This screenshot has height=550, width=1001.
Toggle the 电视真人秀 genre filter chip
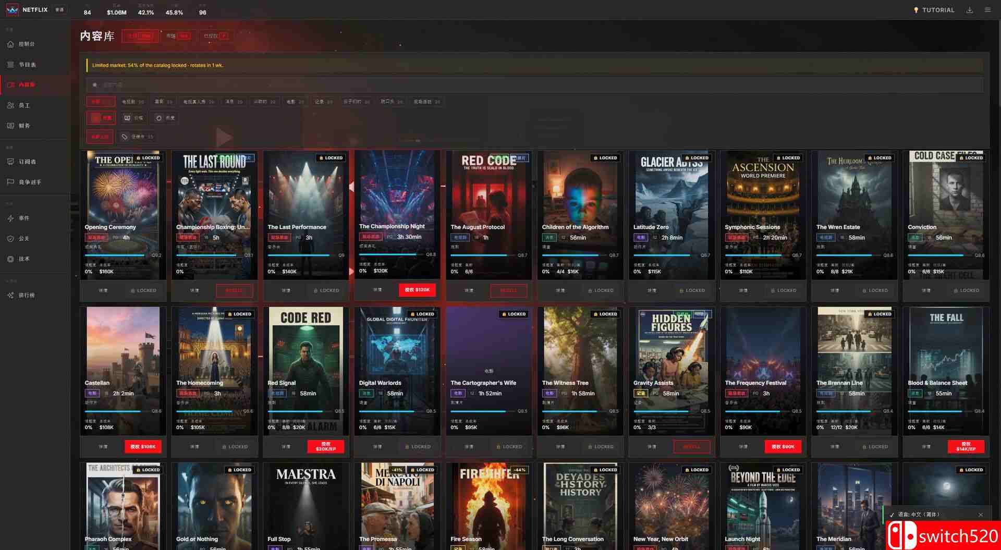click(x=199, y=102)
